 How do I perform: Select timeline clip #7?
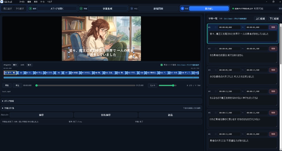point(67,73)
